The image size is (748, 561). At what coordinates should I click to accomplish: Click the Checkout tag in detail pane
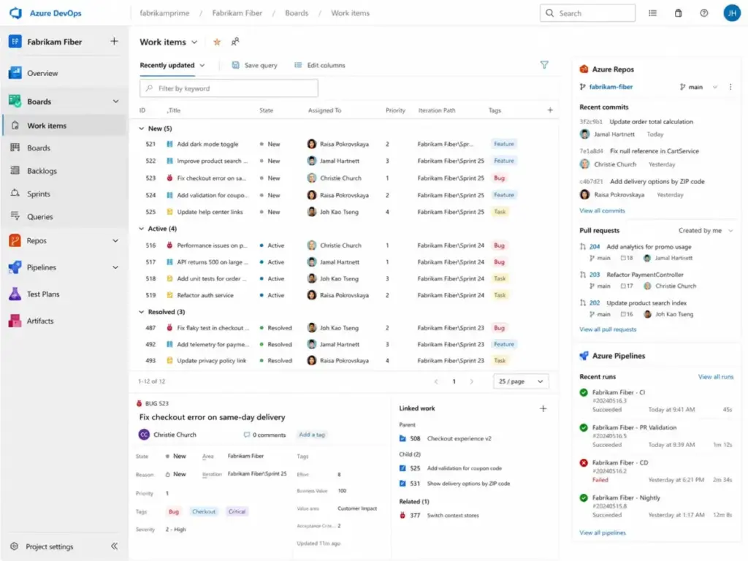click(204, 511)
